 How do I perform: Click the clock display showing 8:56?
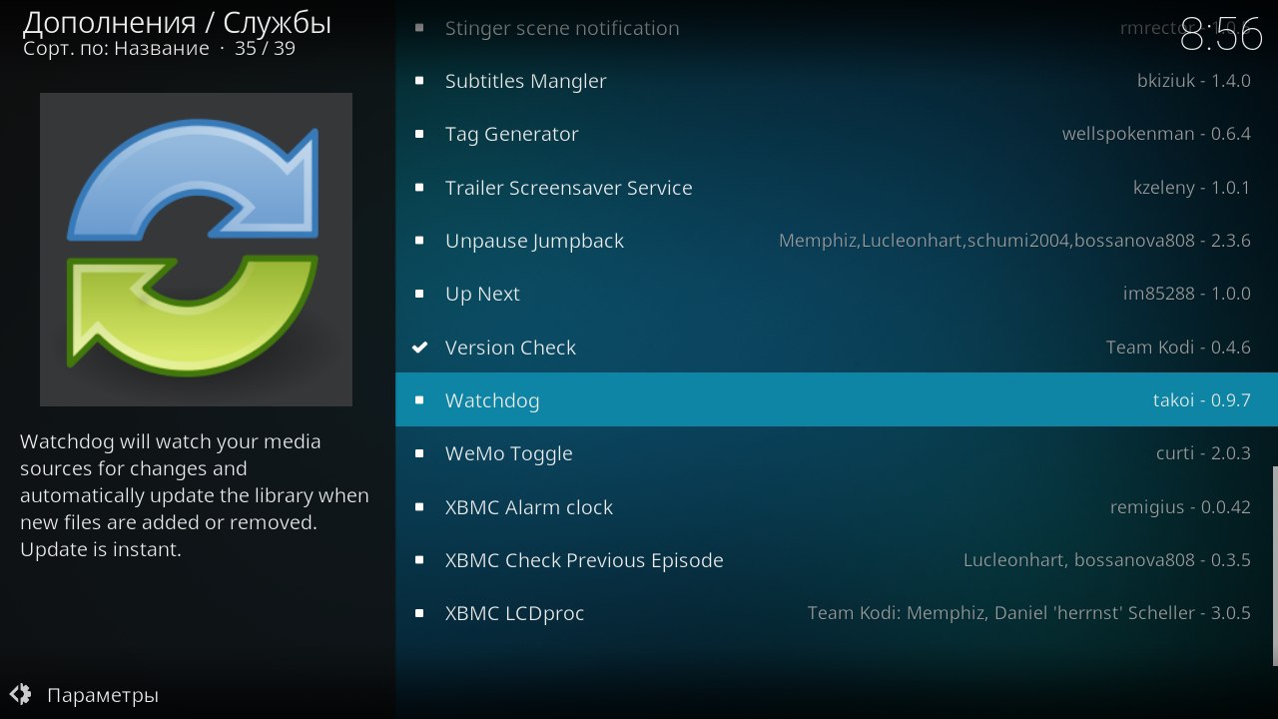coord(1220,36)
